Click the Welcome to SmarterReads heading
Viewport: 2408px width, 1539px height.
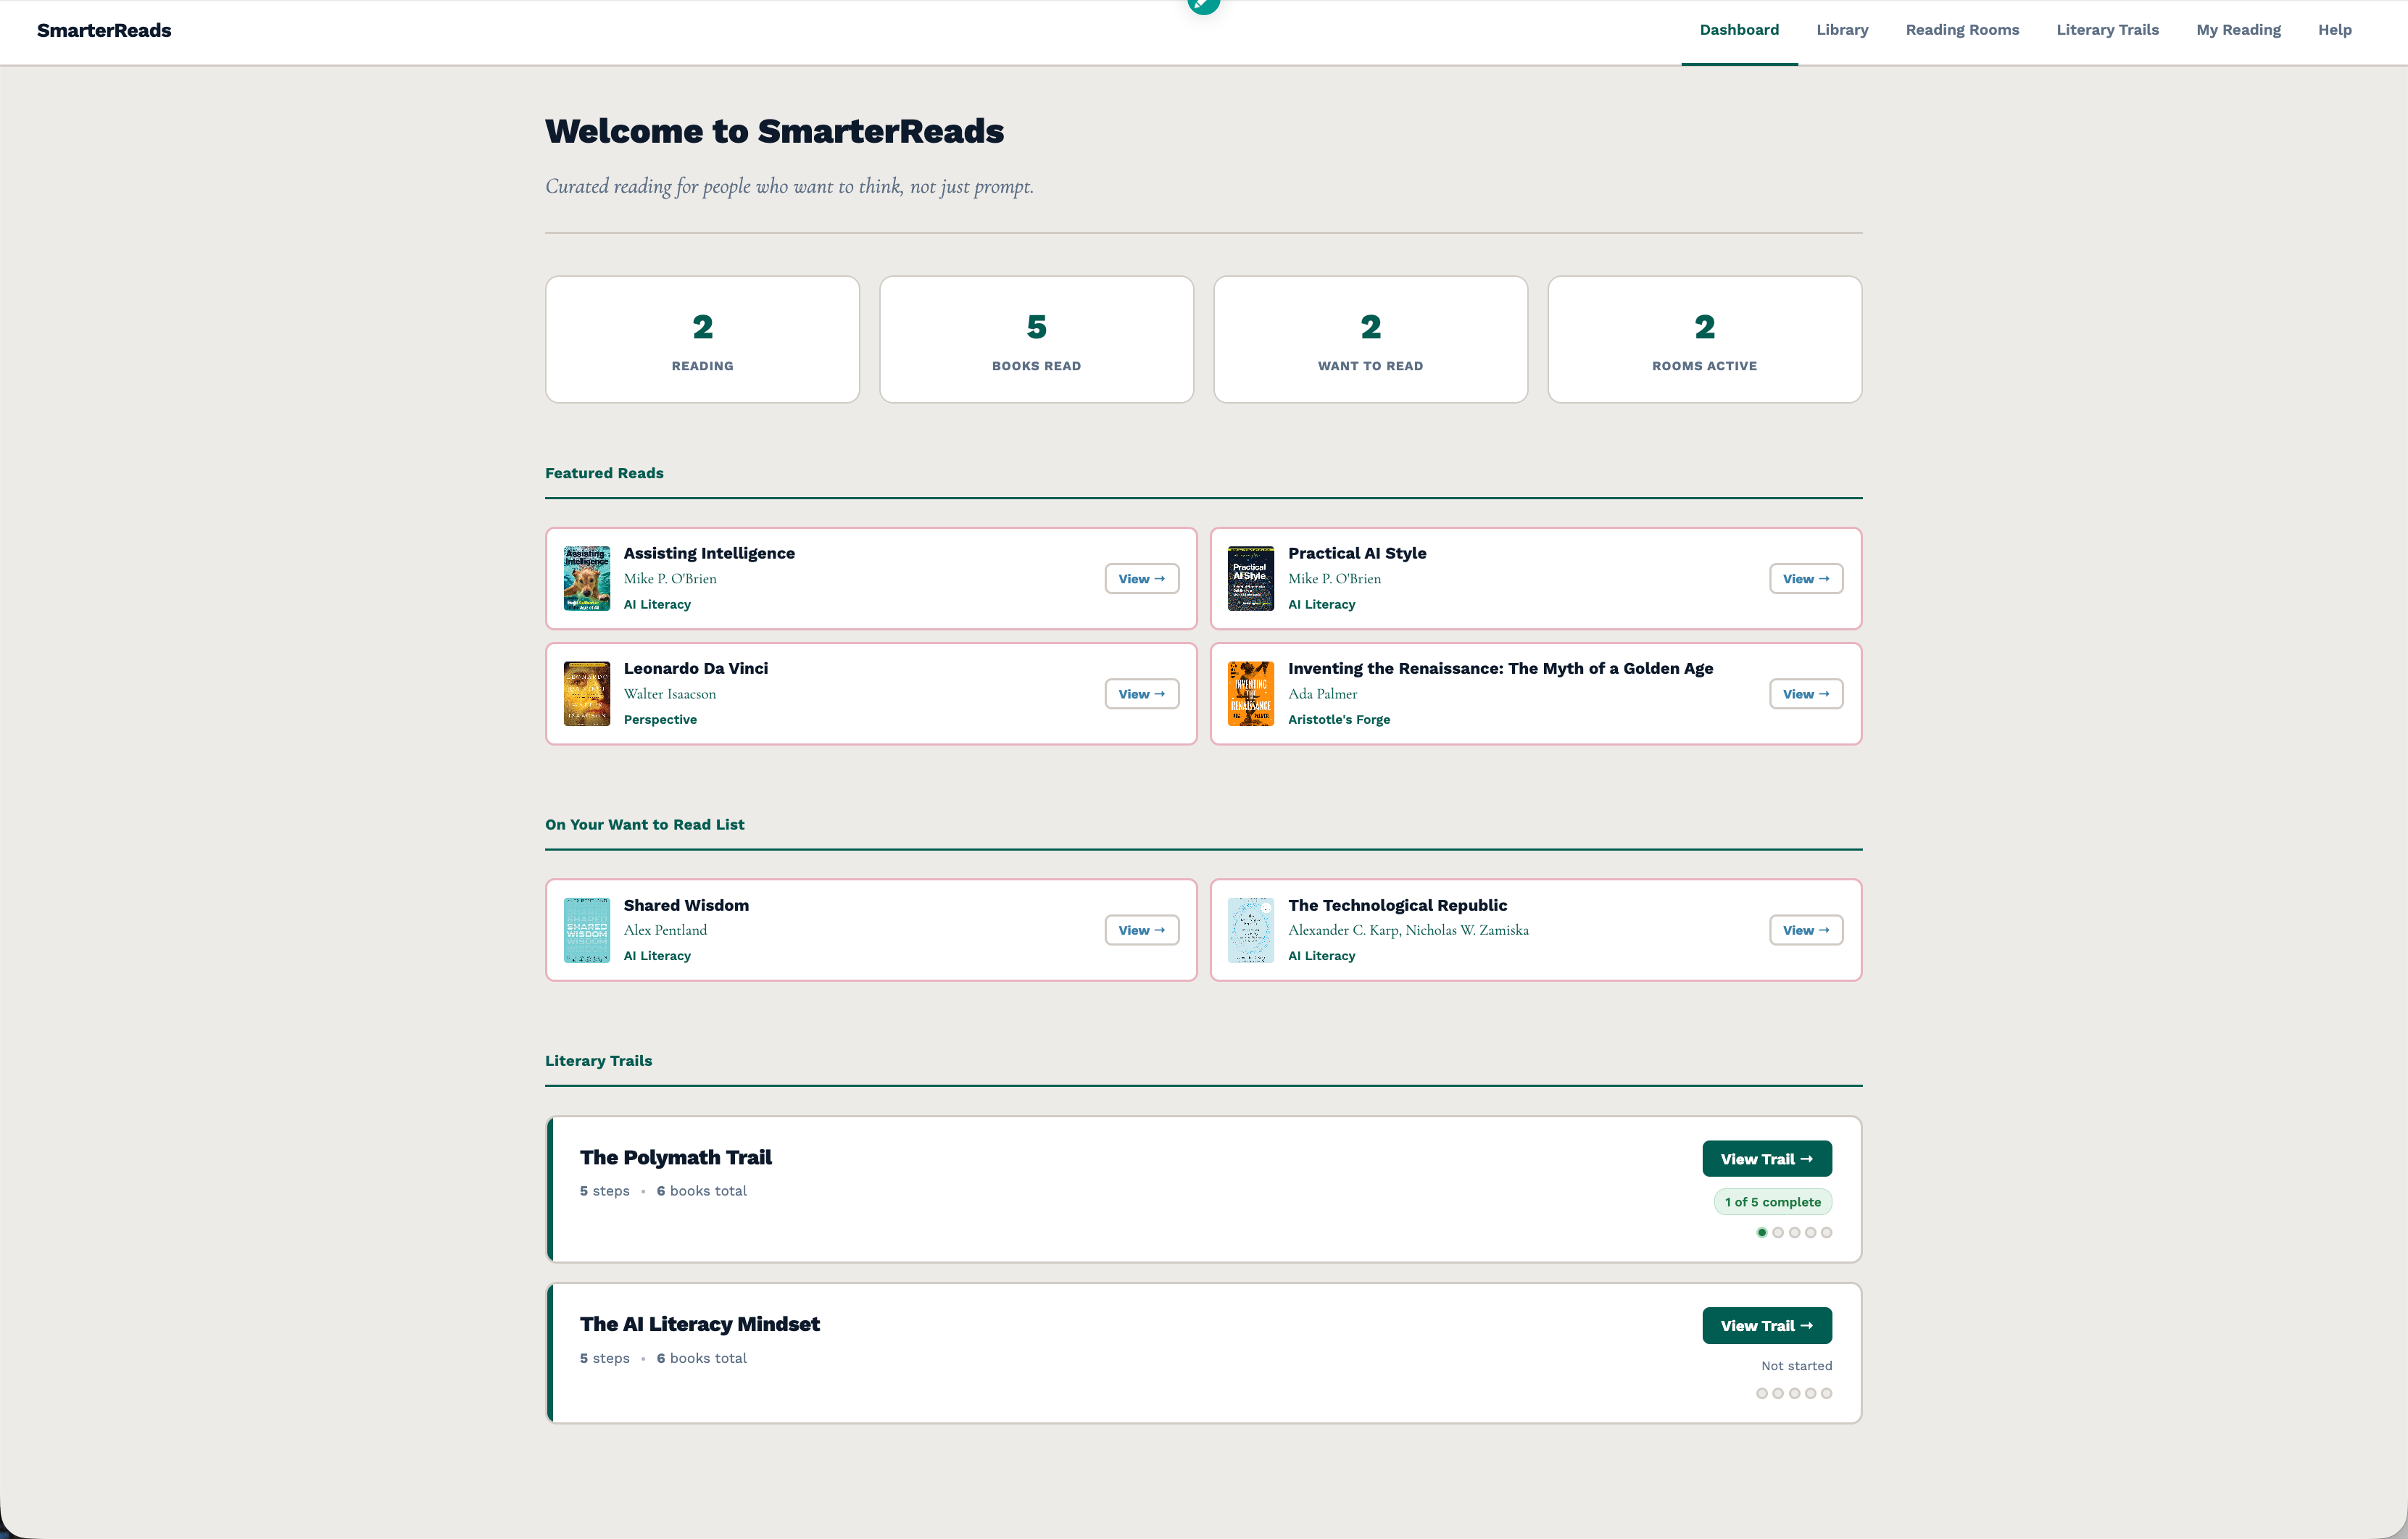tap(774, 131)
